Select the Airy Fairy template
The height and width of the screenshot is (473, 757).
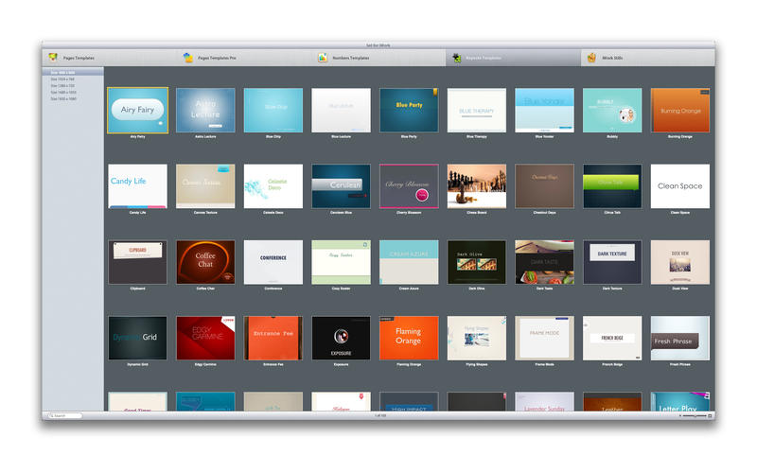click(137, 110)
